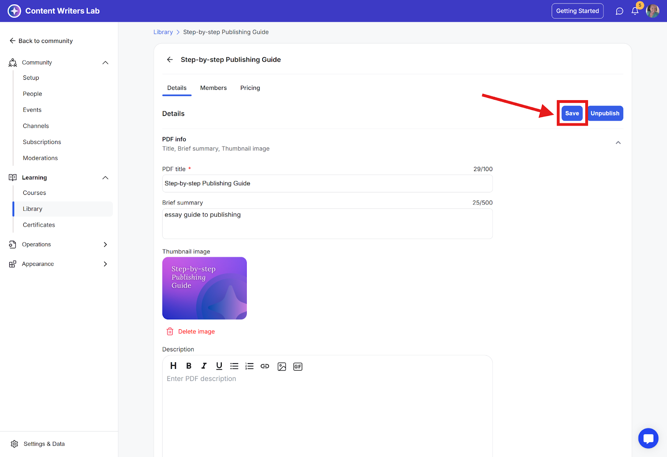Image resolution: width=667 pixels, height=457 pixels.
Task: Click into the Brief summary text field
Action: pyautogui.click(x=327, y=224)
